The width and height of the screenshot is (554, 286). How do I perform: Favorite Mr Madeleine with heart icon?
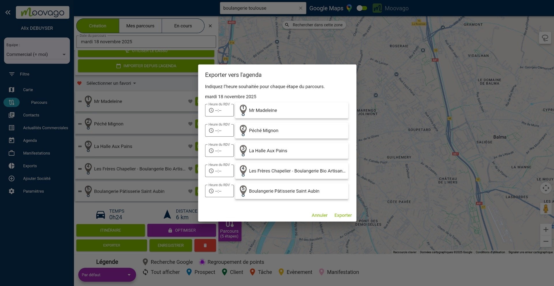[x=190, y=101]
